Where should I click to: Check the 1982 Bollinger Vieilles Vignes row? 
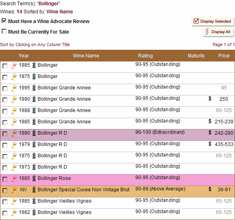pyautogui.click(x=5, y=213)
